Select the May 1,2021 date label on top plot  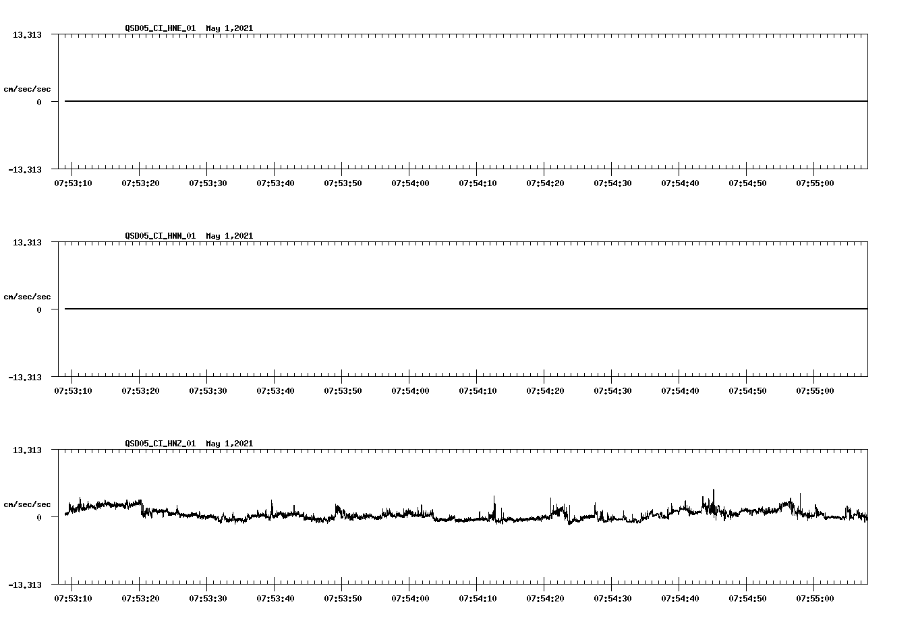(229, 28)
